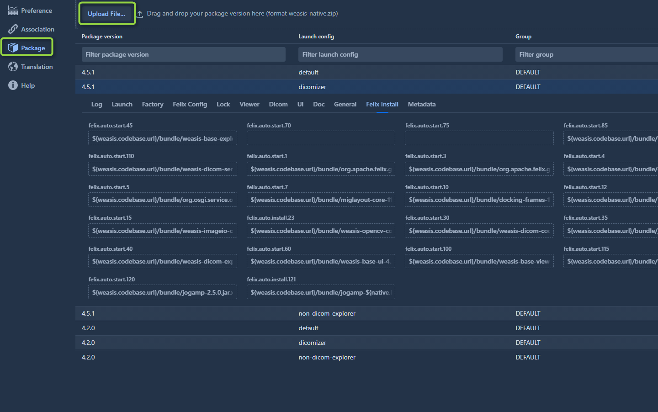Viewport: 658px width, 412px height.
Task: Focus the Filter launch config field
Action: coord(400,54)
